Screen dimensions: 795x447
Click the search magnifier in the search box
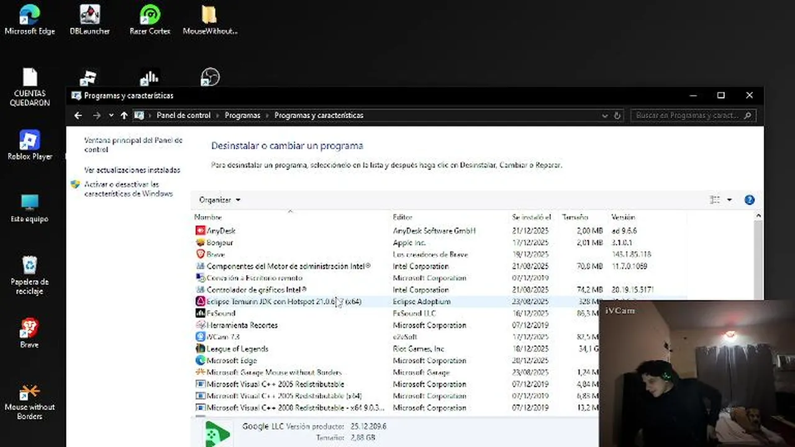[748, 115]
